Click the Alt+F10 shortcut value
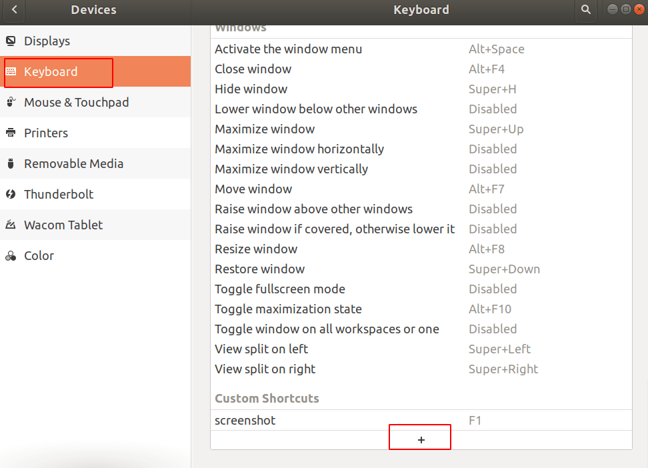648x468 pixels. [x=490, y=309]
